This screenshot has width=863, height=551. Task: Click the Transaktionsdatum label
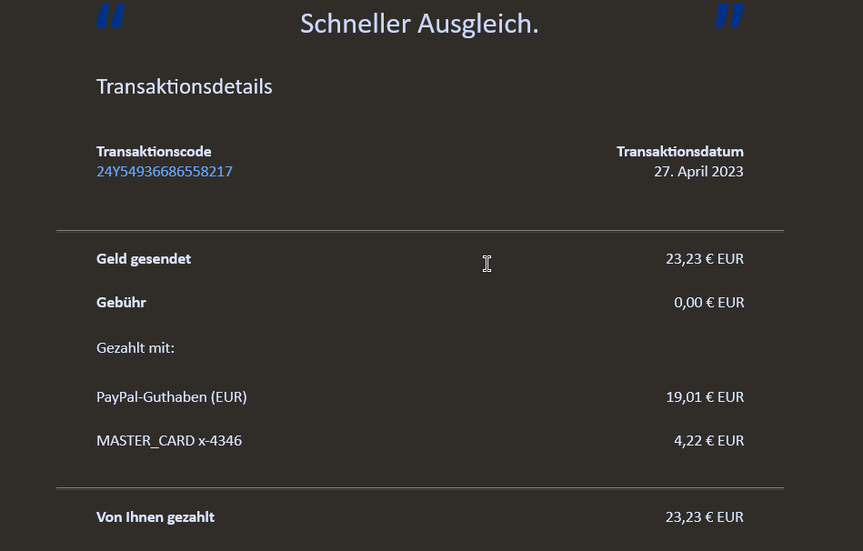coord(679,152)
